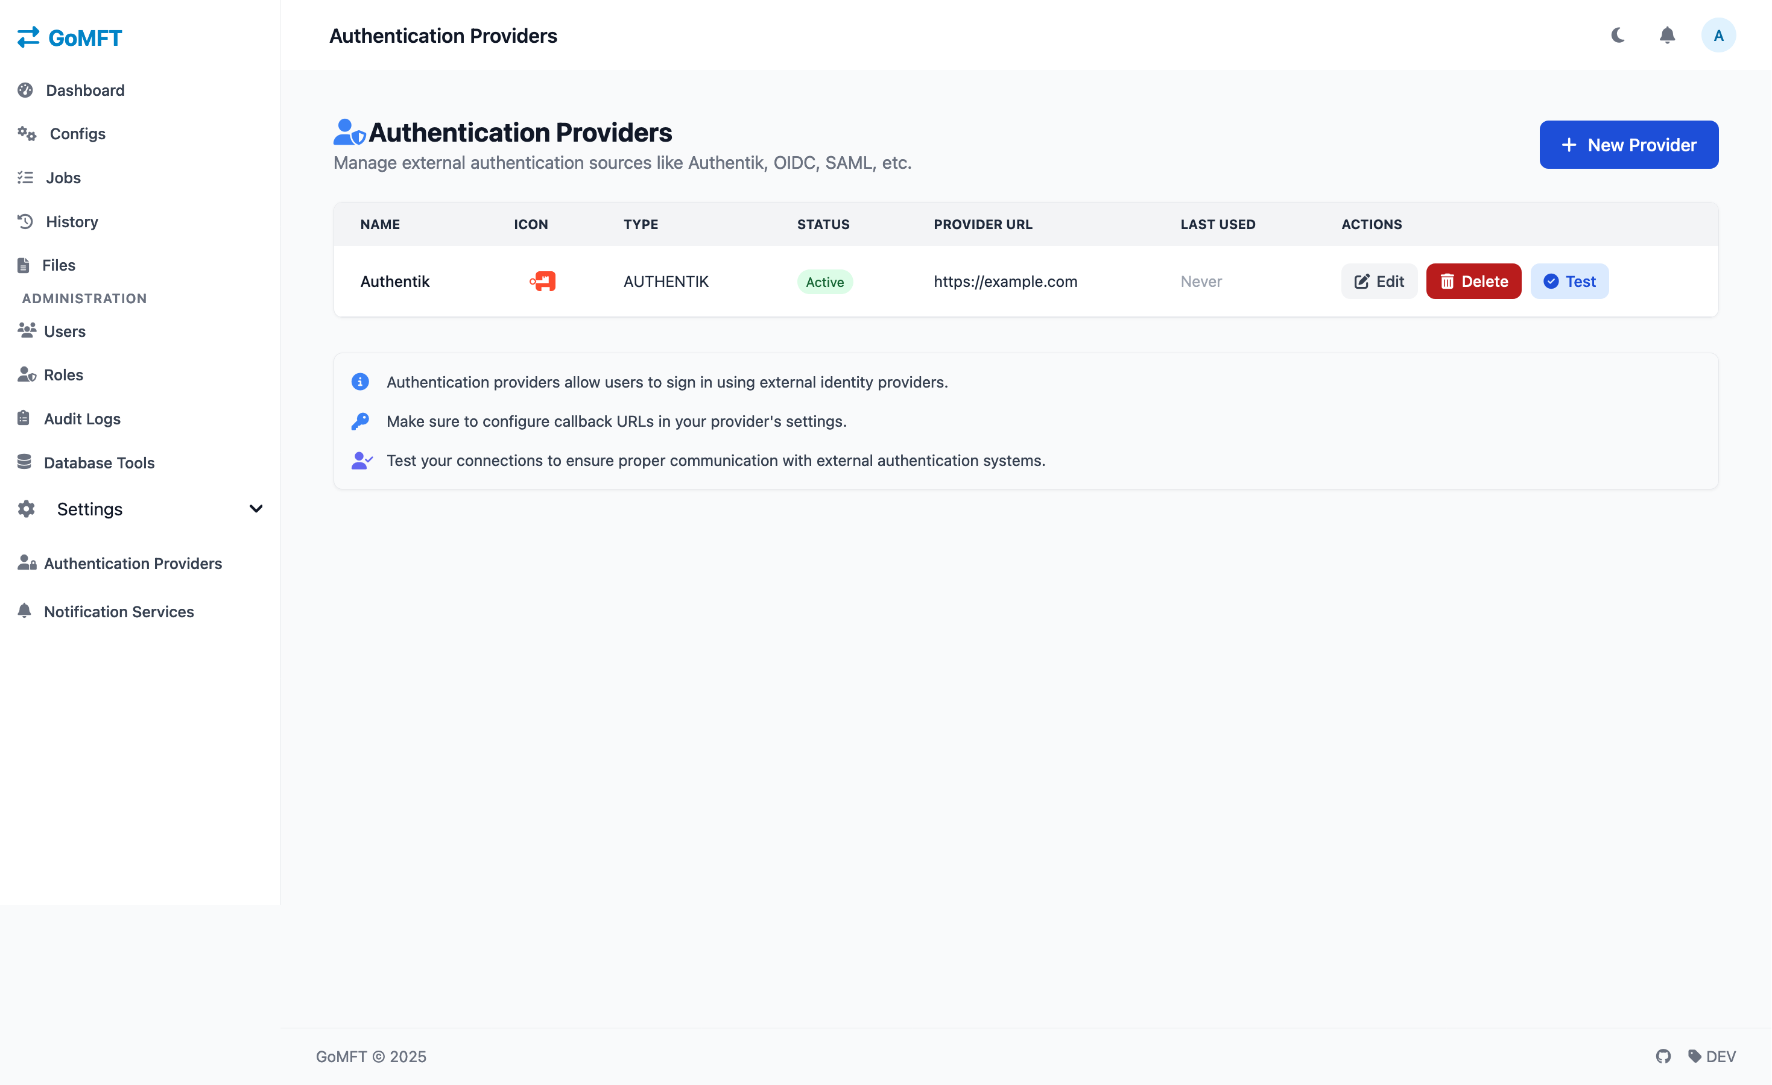Viewport: 1772px width, 1085px height.
Task: Collapse the Settings section chevron
Action: click(x=256, y=509)
